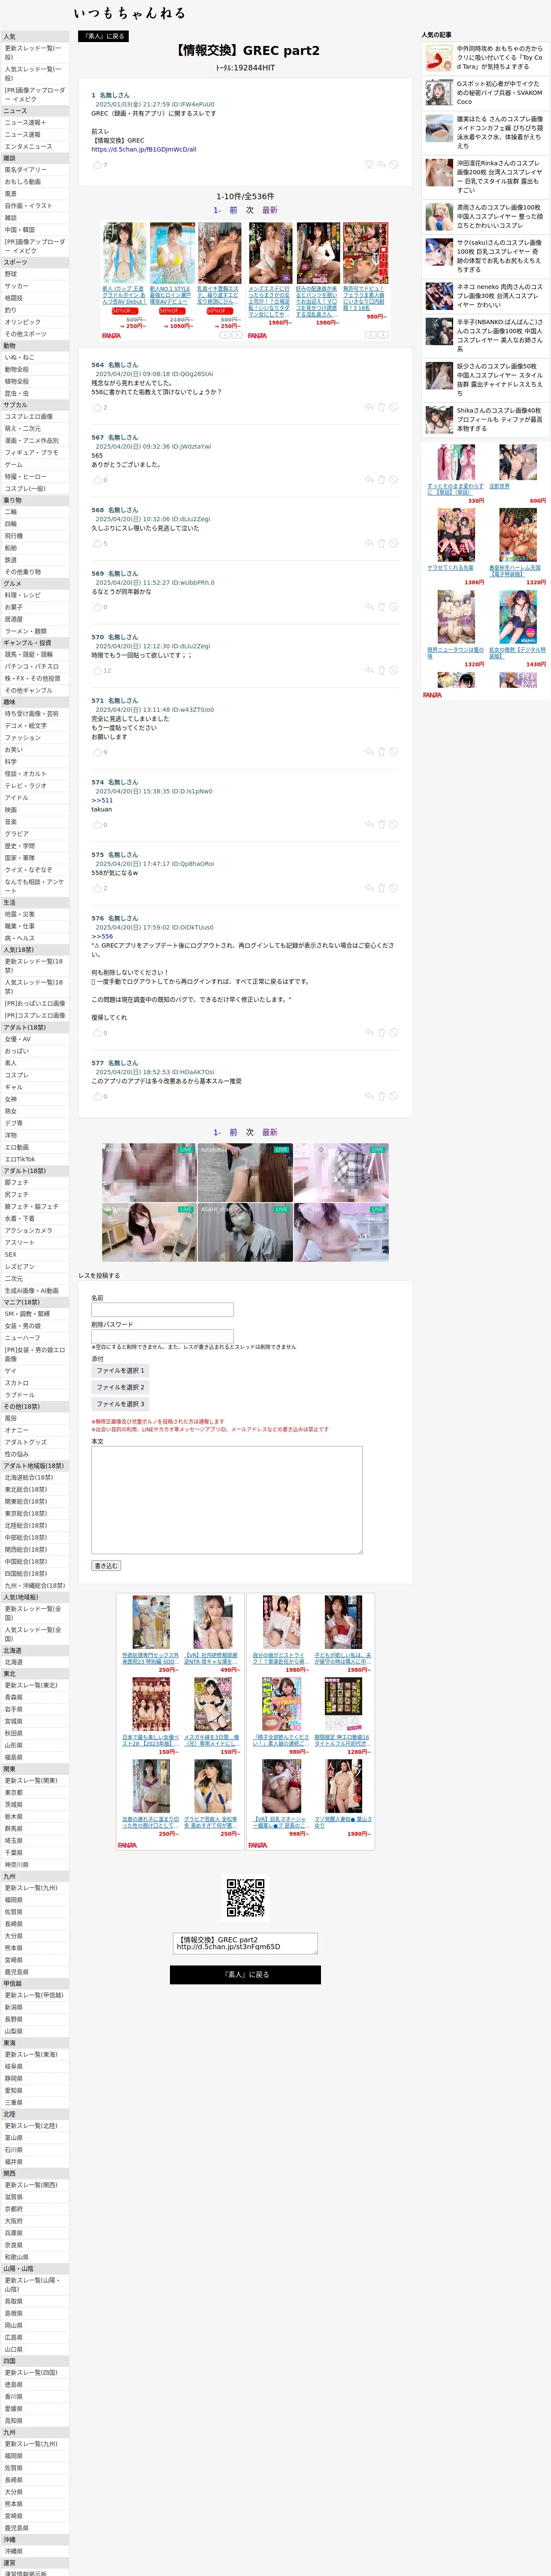Reply to post 569 using the arrow icon
This screenshot has height=2576, width=551.
coord(368,607)
